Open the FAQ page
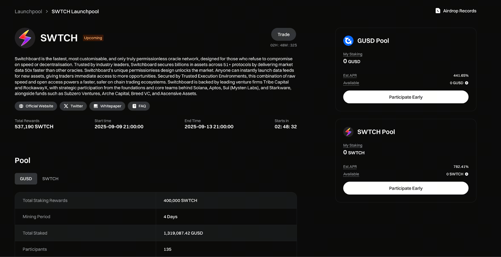Viewport: 501px width, 257px height. pos(139,106)
